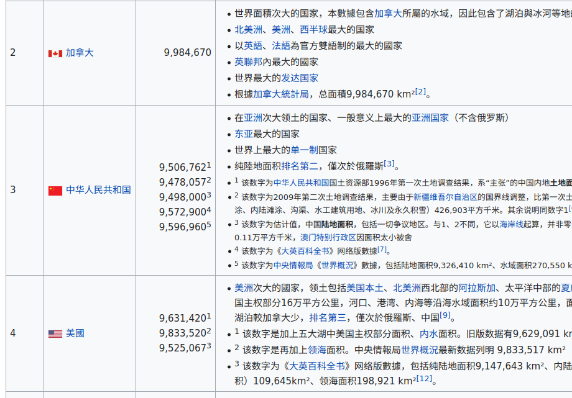The image size is (572, 398).
Task: Click the Canada flag icon
Action: coord(55,53)
